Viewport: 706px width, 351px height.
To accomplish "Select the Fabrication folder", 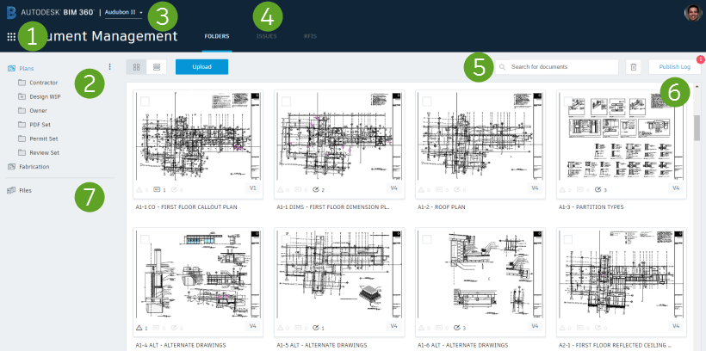I will coord(34,167).
